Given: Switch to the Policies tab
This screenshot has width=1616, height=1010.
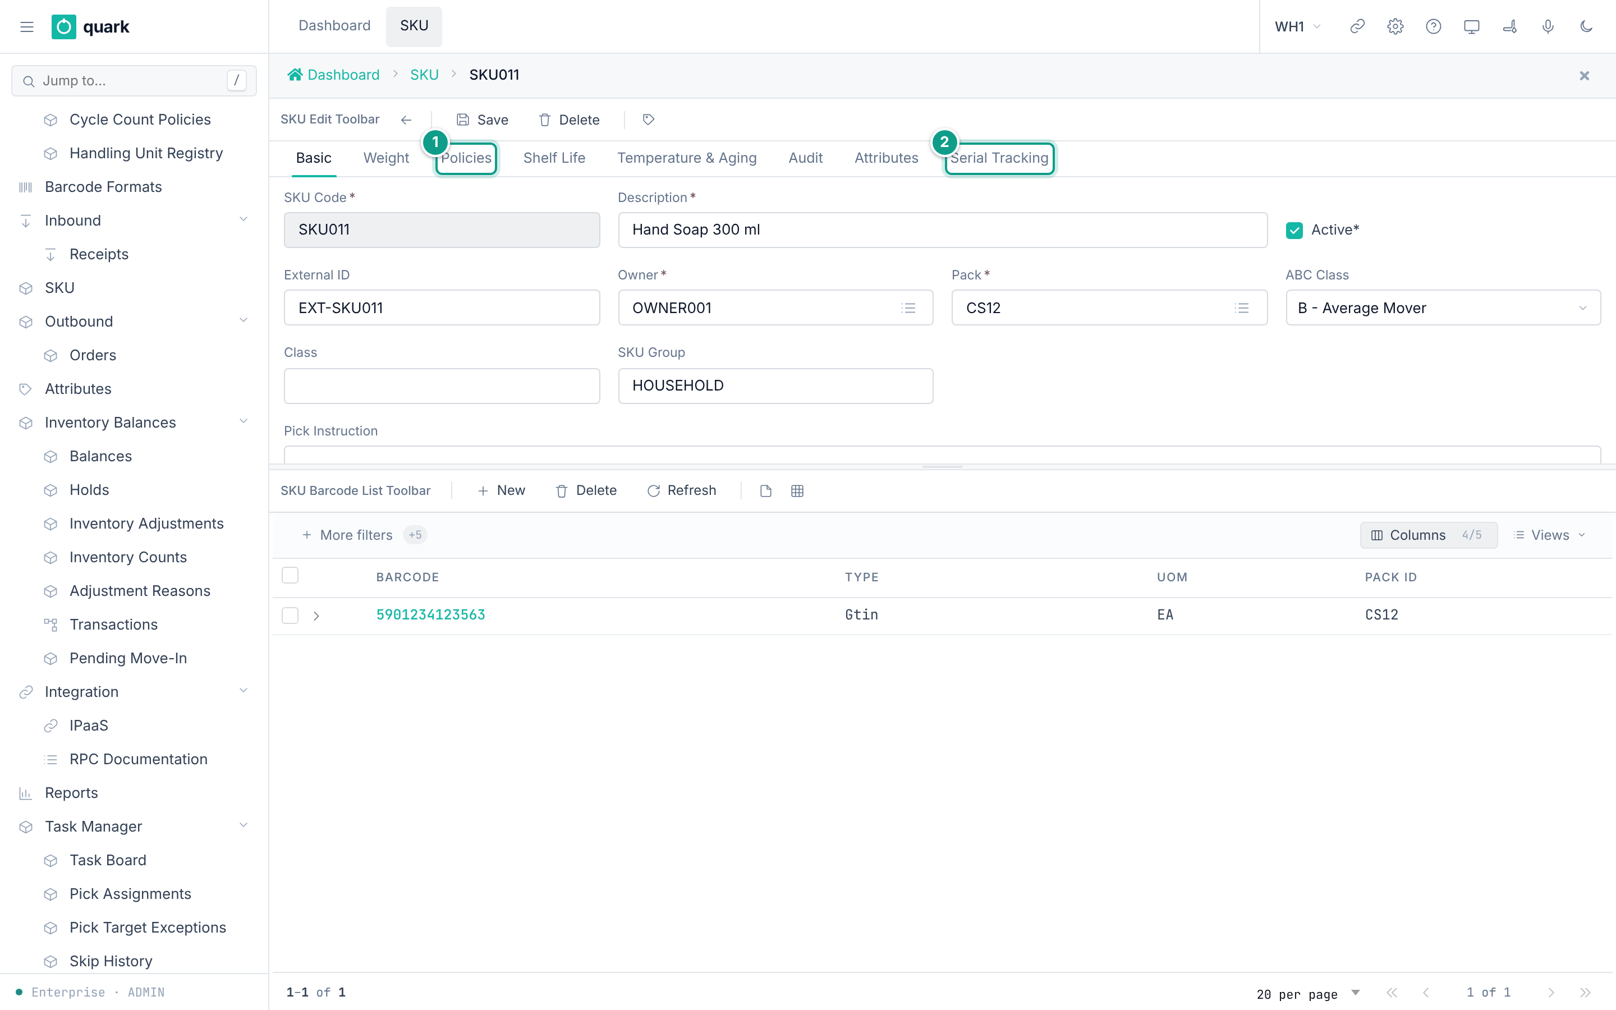Looking at the screenshot, I should 466,158.
